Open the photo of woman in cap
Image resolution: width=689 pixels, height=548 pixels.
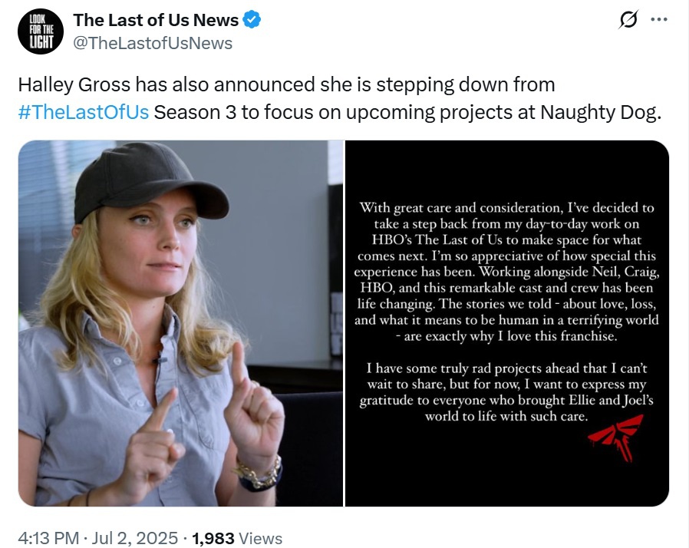(180, 323)
